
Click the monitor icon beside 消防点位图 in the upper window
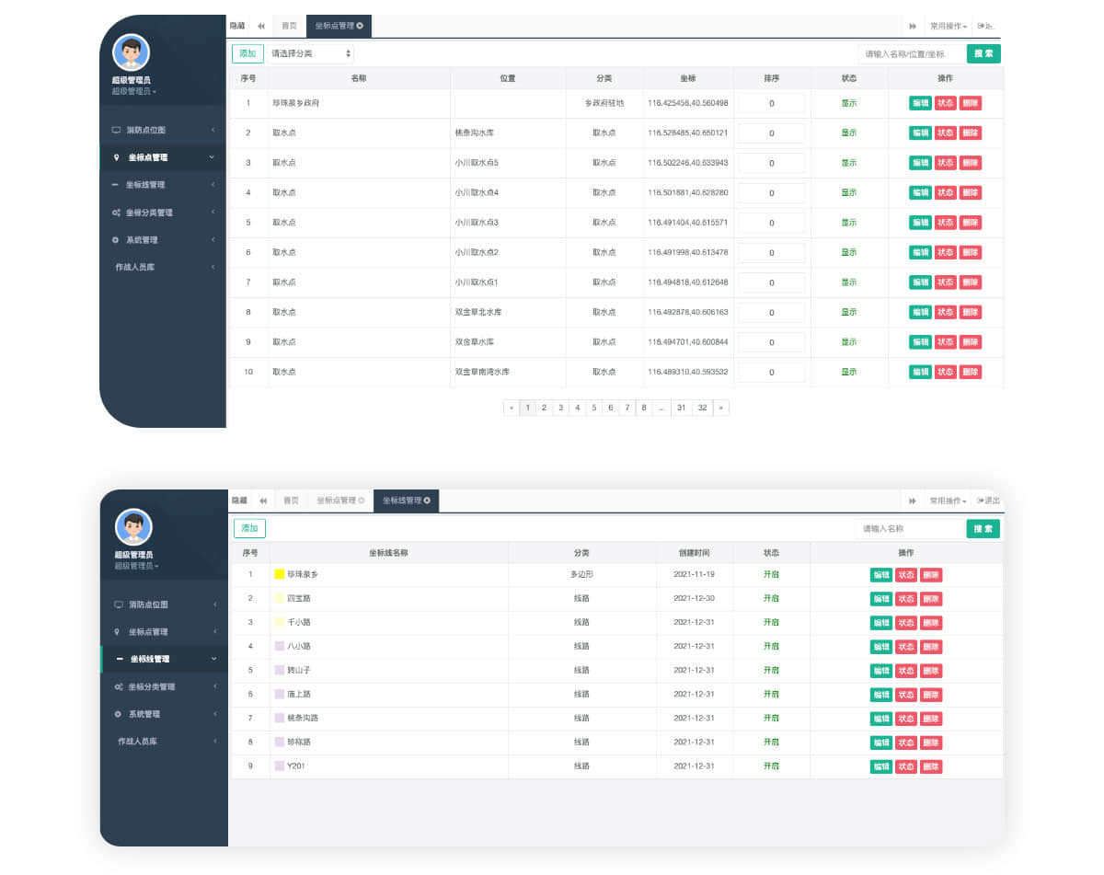tap(116, 131)
